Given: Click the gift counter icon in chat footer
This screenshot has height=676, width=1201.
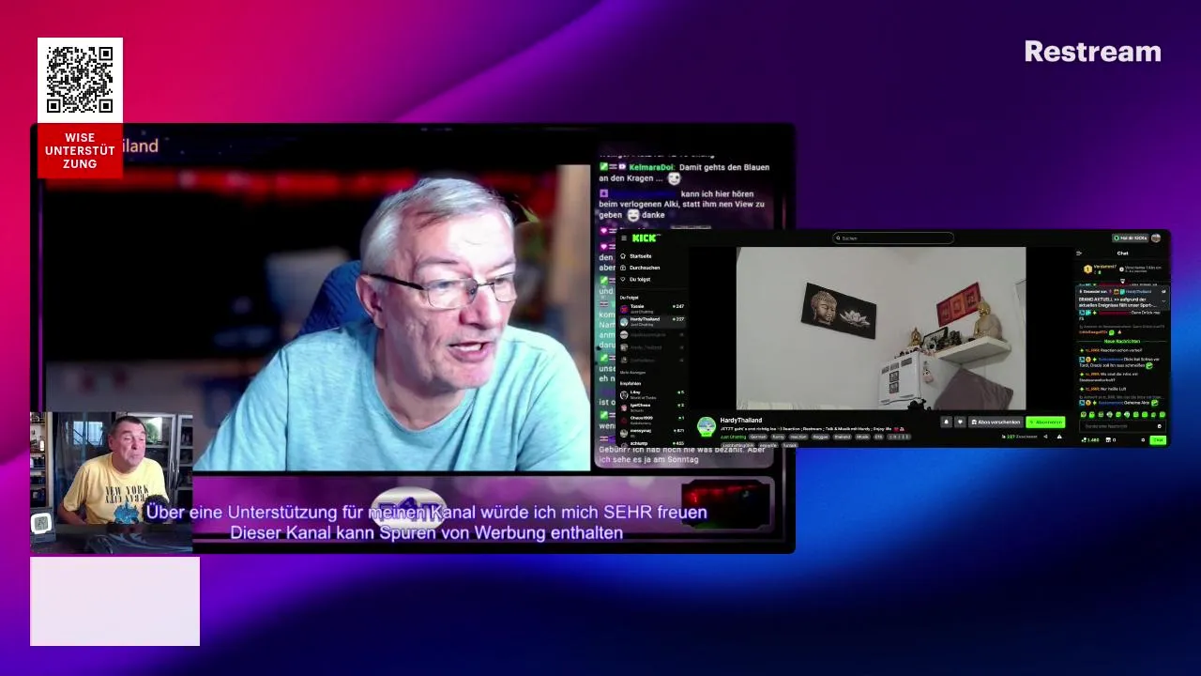Looking at the screenshot, I should point(1111,439).
